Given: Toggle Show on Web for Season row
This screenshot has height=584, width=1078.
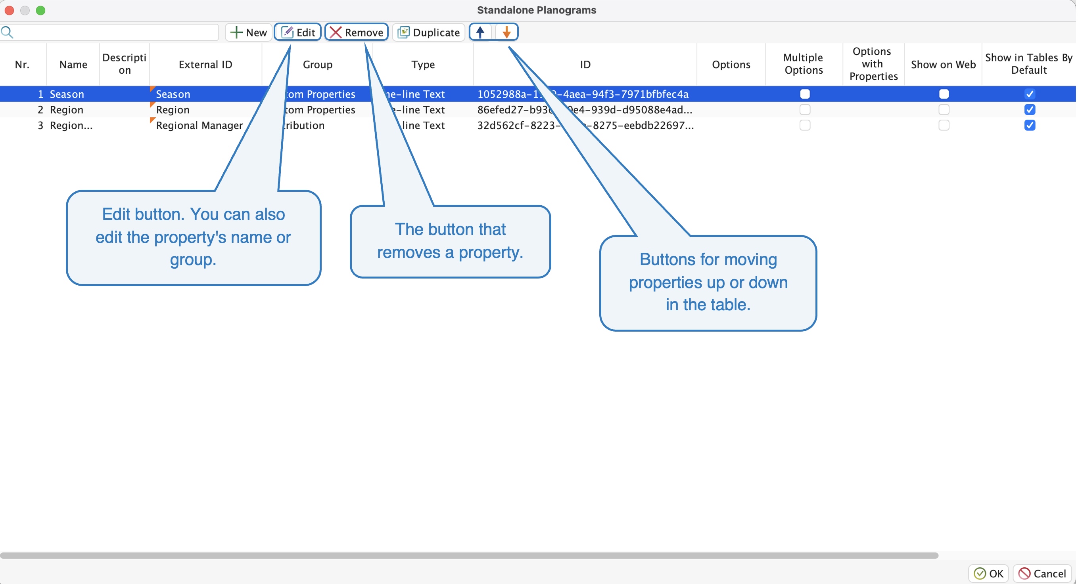Looking at the screenshot, I should (944, 94).
